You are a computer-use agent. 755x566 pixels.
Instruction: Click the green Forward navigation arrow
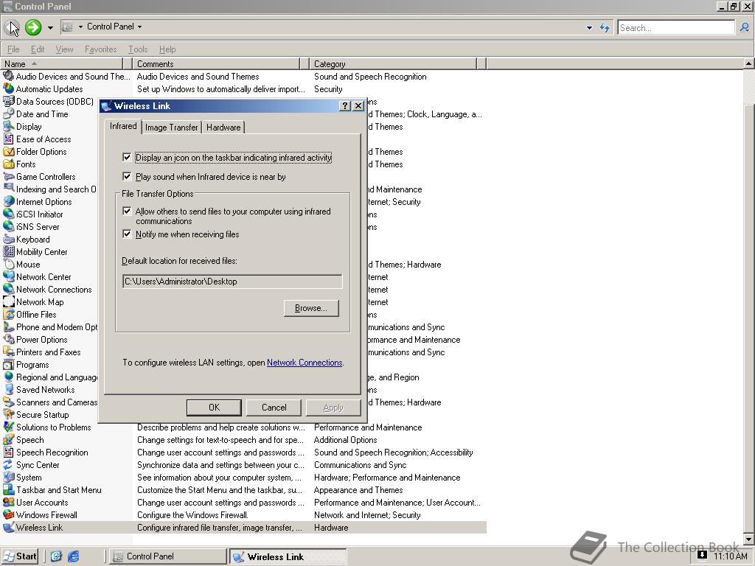[33, 27]
